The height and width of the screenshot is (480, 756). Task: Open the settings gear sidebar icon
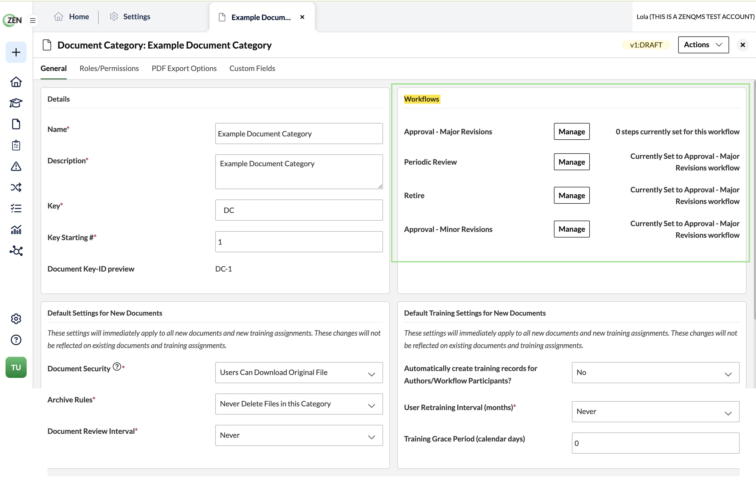(x=16, y=319)
